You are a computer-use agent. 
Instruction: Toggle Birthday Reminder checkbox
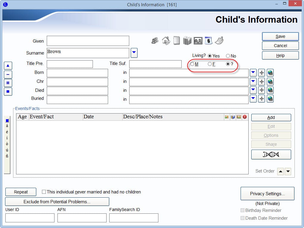point(242,210)
